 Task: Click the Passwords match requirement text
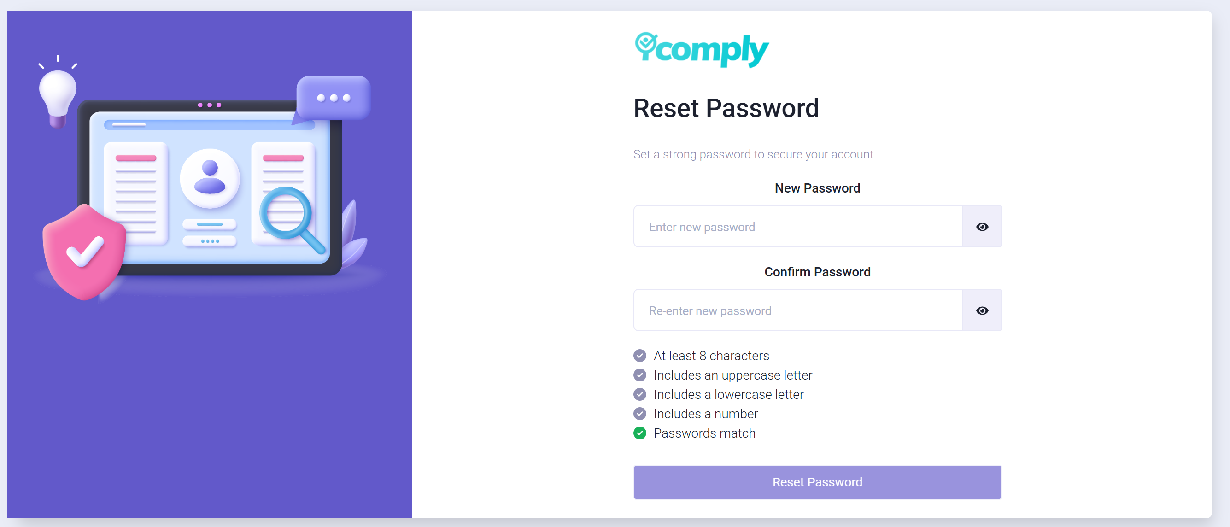704,433
